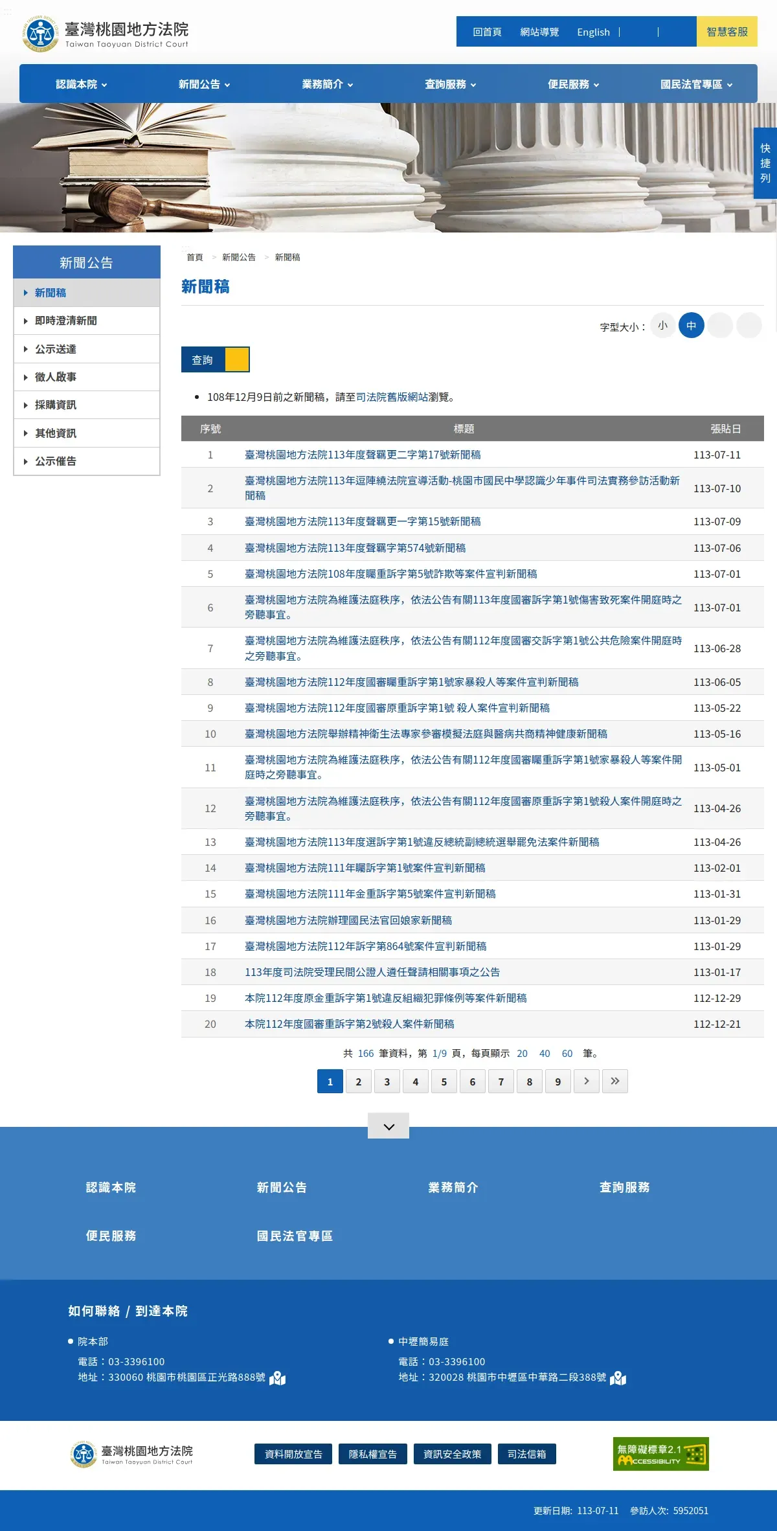Expand the 新聞公告 top menu
Screen dimensions: 777x1531
point(204,84)
